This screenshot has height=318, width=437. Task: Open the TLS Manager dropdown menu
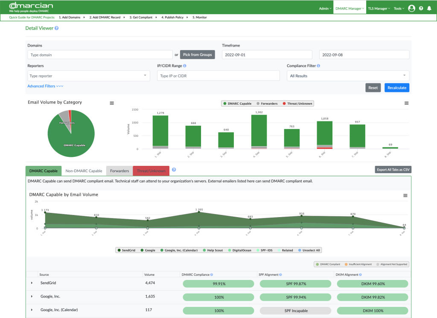point(379,9)
